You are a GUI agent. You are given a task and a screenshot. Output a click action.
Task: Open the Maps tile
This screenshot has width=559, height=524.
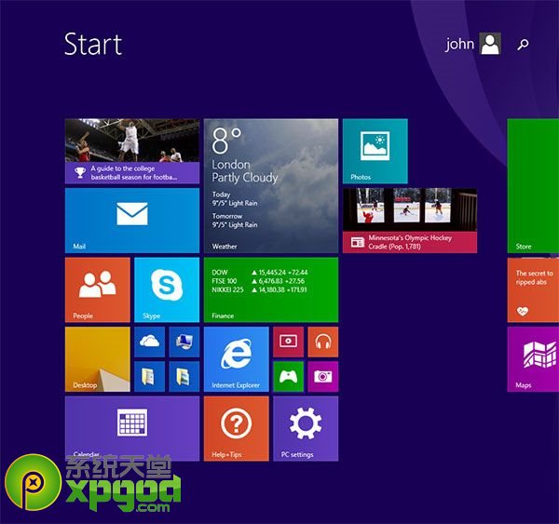(x=533, y=359)
